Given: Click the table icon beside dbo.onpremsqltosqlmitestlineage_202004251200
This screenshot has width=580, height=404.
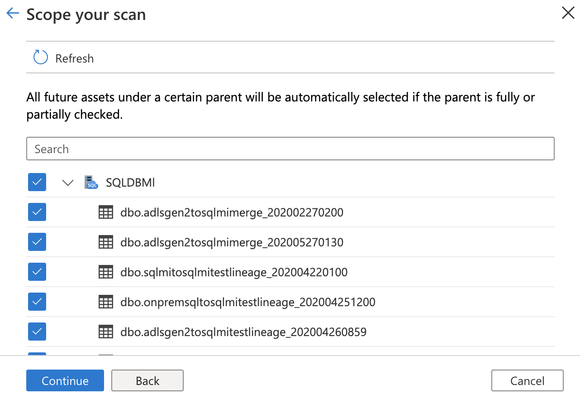Looking at the screenshot, I should click(105, 302).
